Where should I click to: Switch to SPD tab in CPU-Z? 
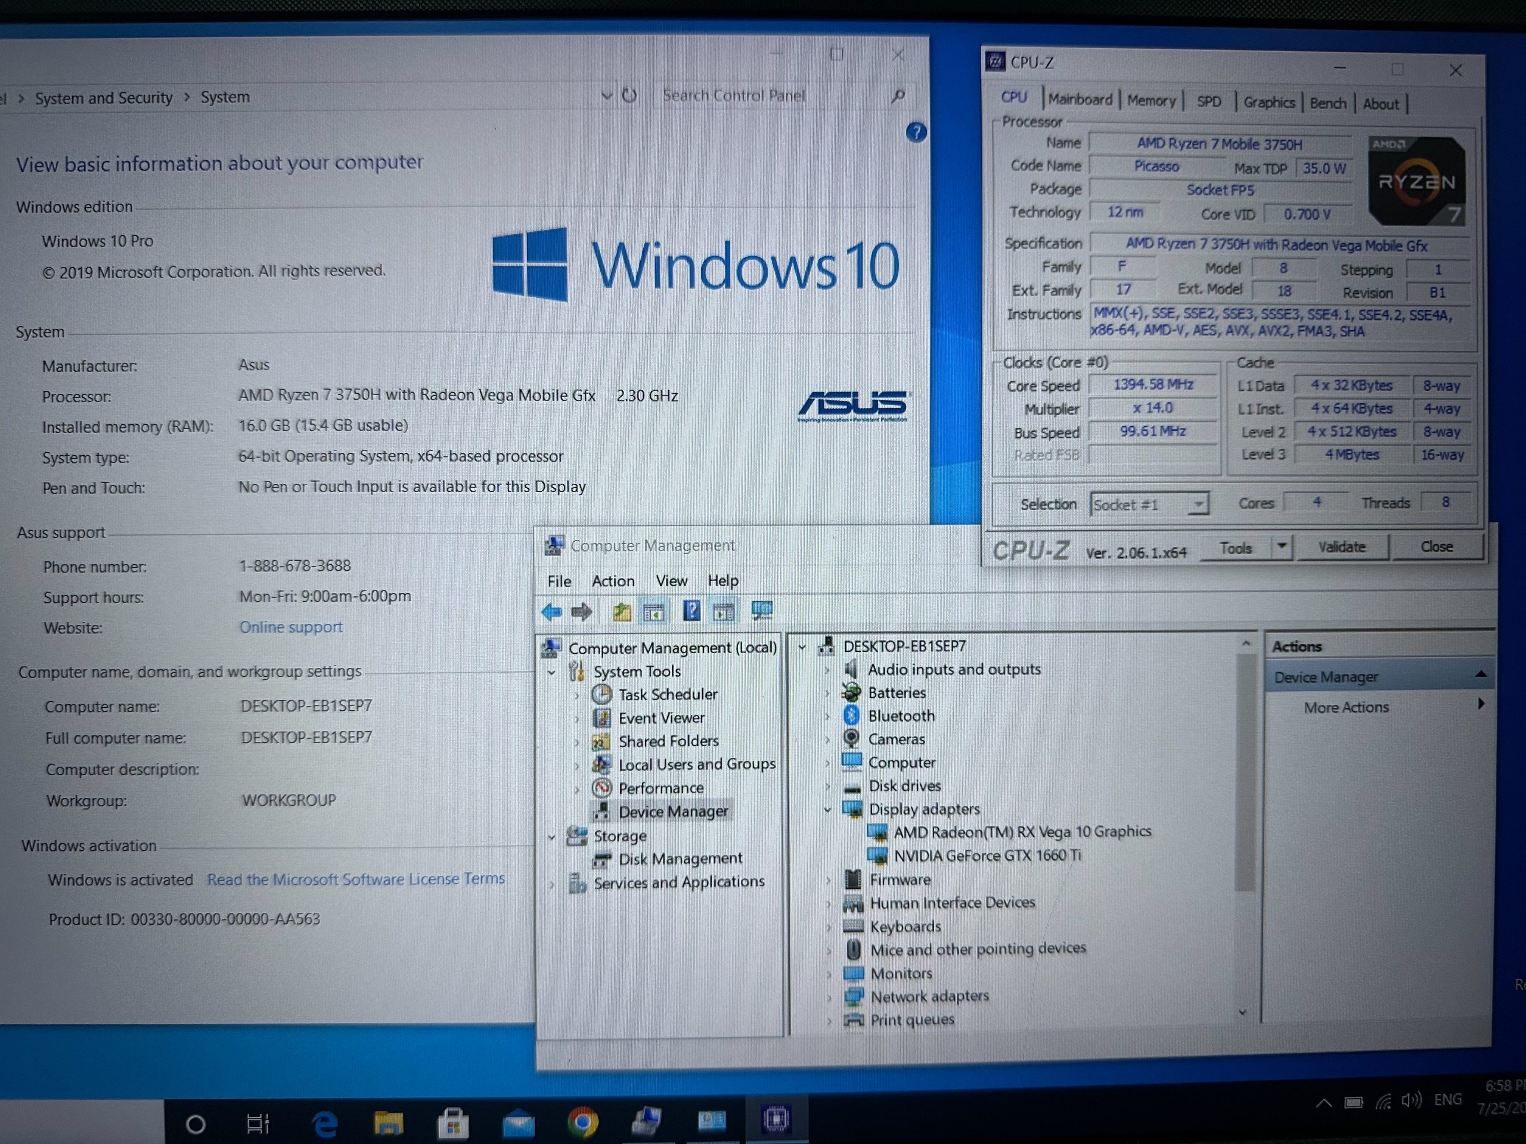pyautogui.click(x=1209, y=102)
